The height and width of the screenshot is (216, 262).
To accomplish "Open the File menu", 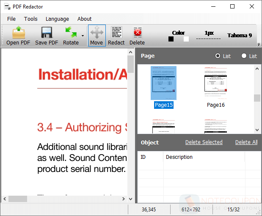I will pos(11,19).
